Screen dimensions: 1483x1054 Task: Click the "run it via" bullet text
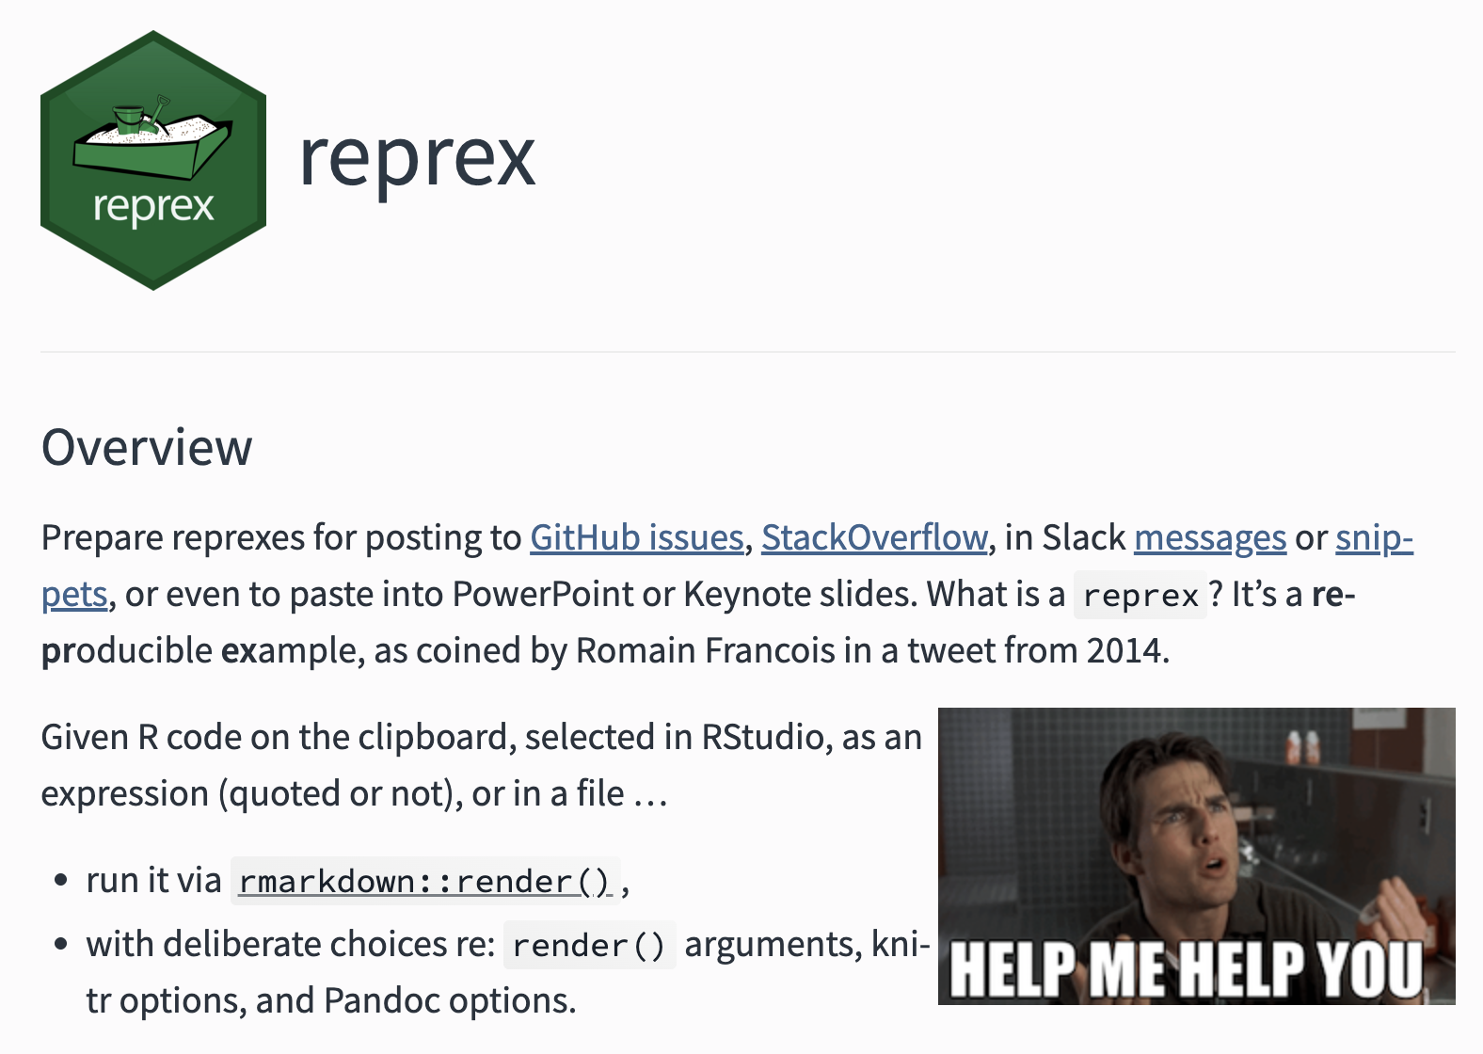(153, 881)
